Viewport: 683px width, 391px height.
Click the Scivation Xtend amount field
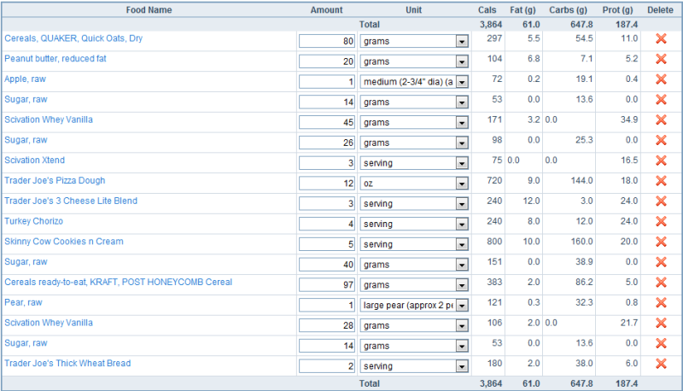click(x=327, y=163)
